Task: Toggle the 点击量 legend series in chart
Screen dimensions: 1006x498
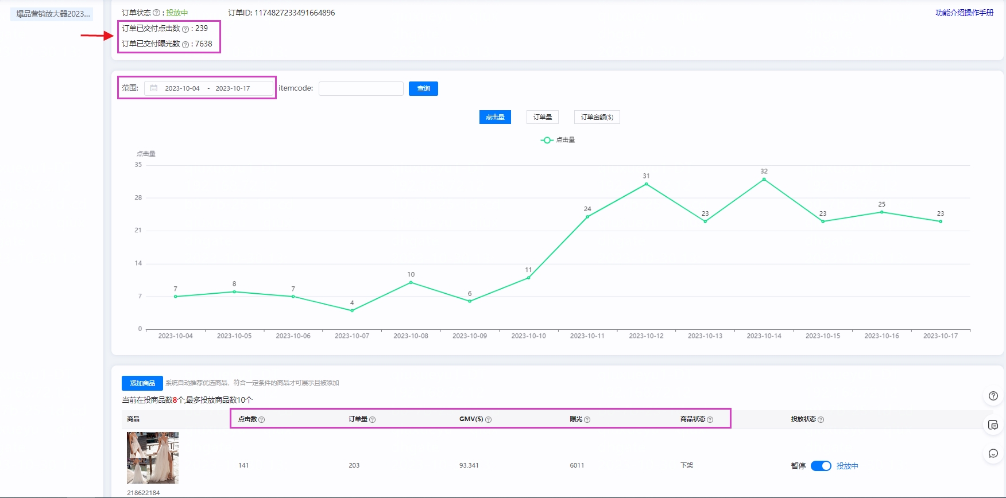Action: pos(558,140)
